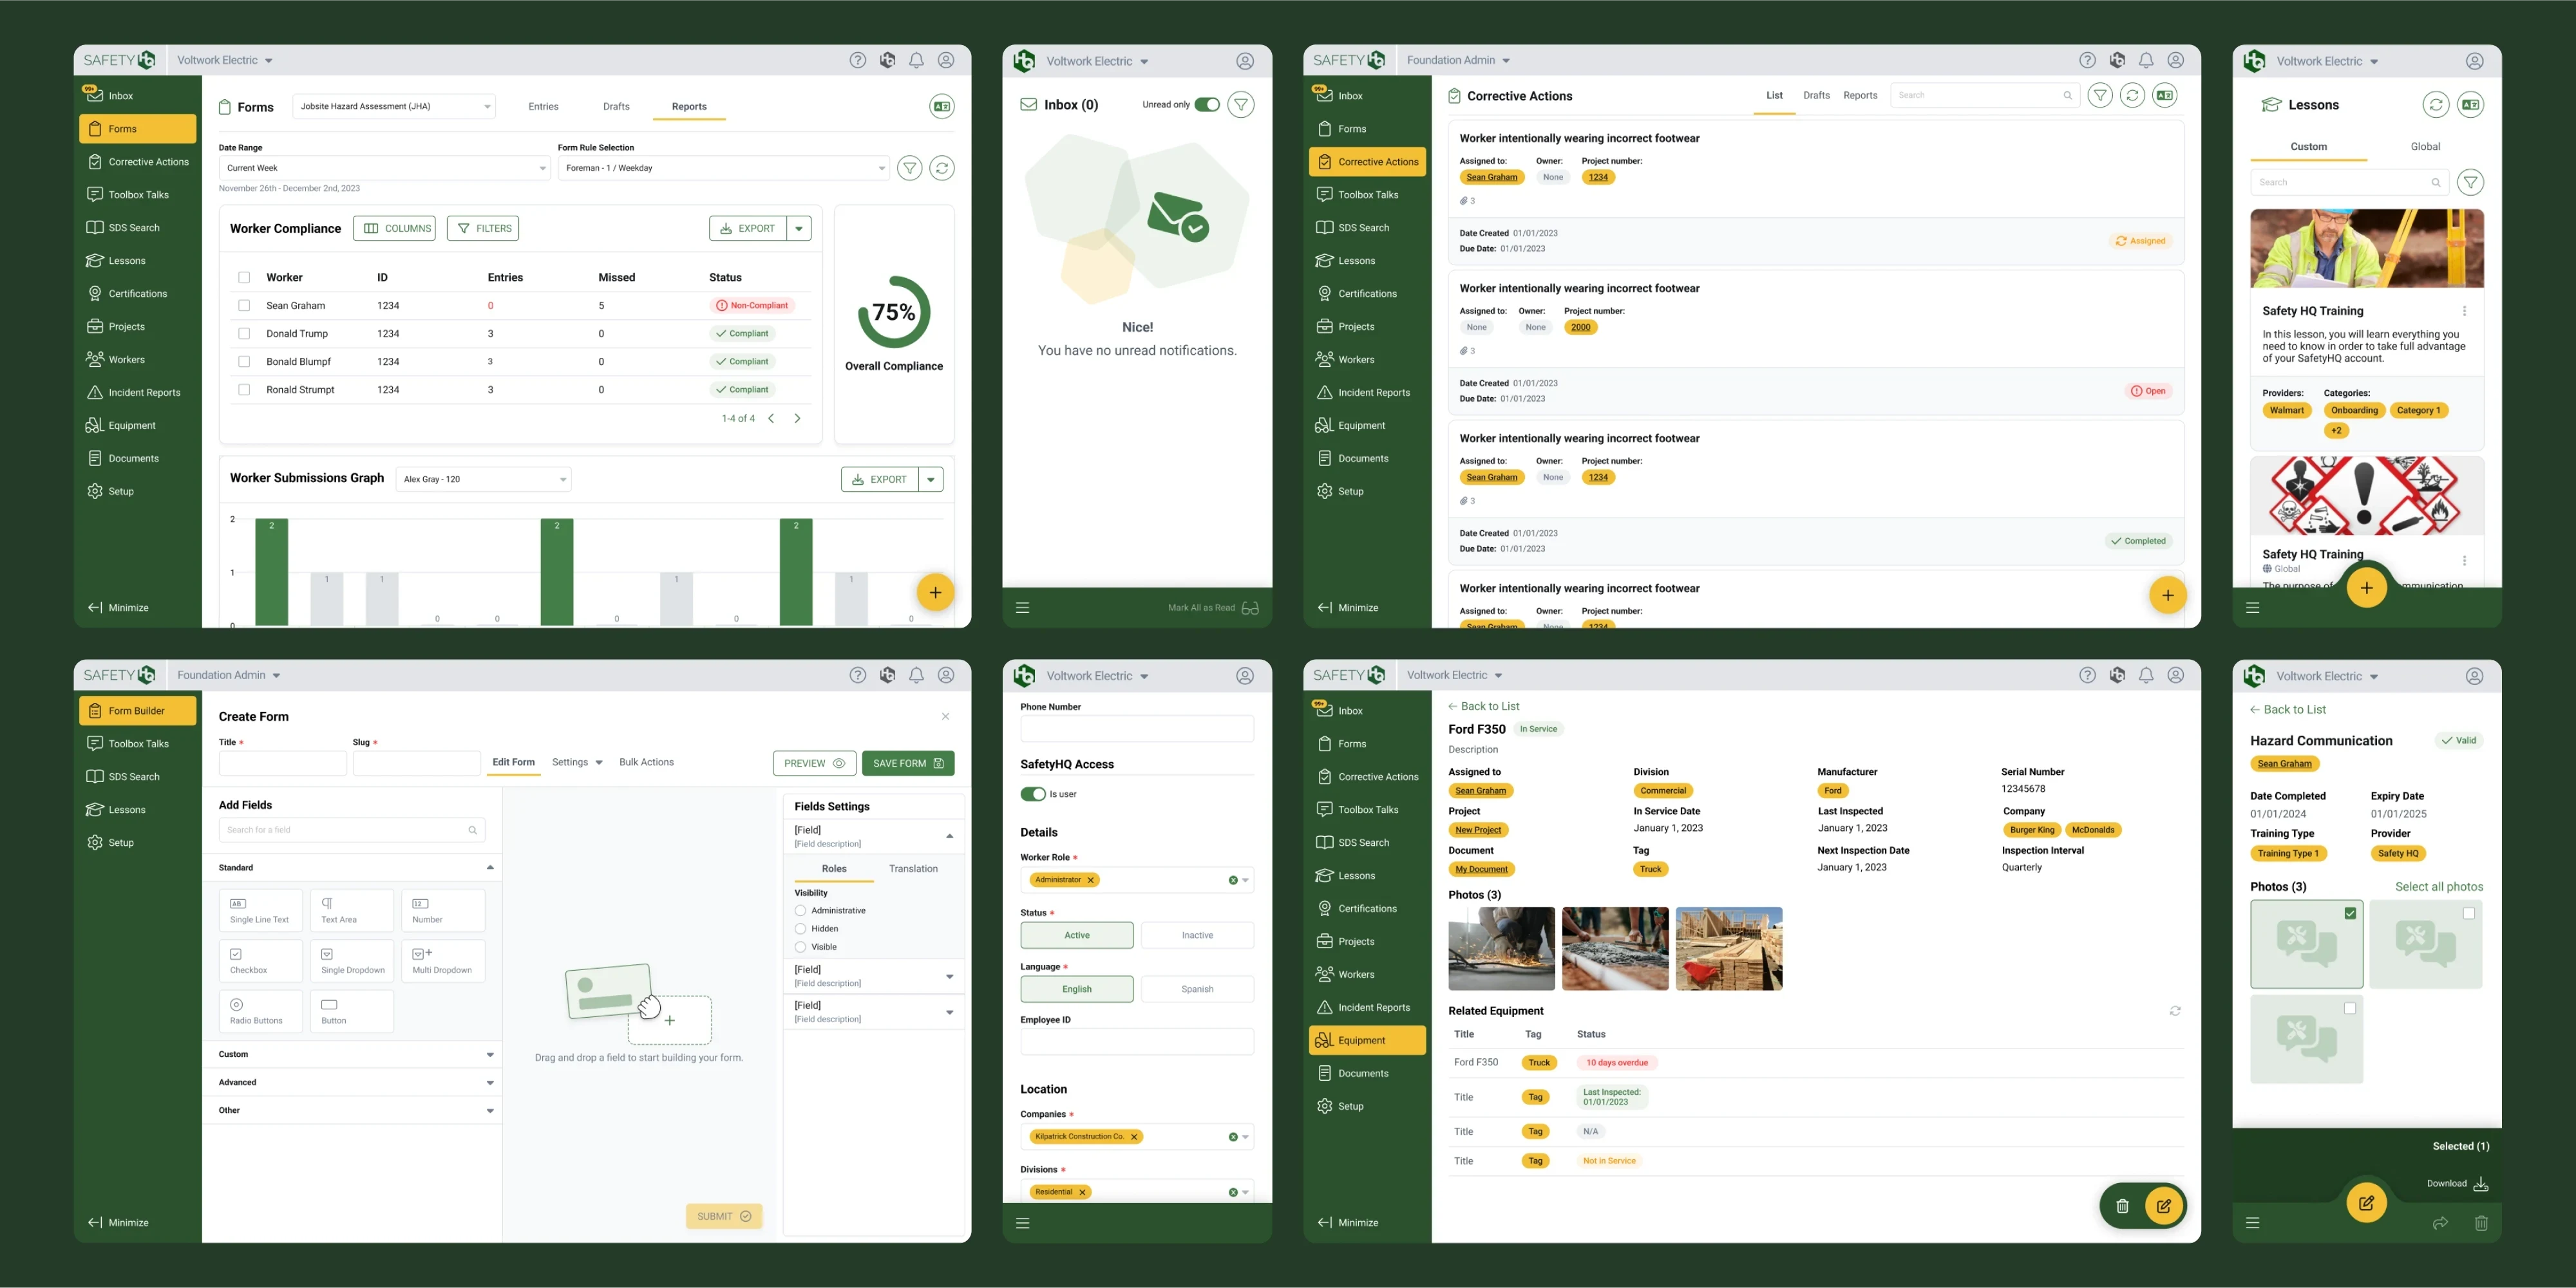The image size is (2576, 1288).
Task: Open the Alex Gray - 120 worker dropdown
Action: [483, 480]
